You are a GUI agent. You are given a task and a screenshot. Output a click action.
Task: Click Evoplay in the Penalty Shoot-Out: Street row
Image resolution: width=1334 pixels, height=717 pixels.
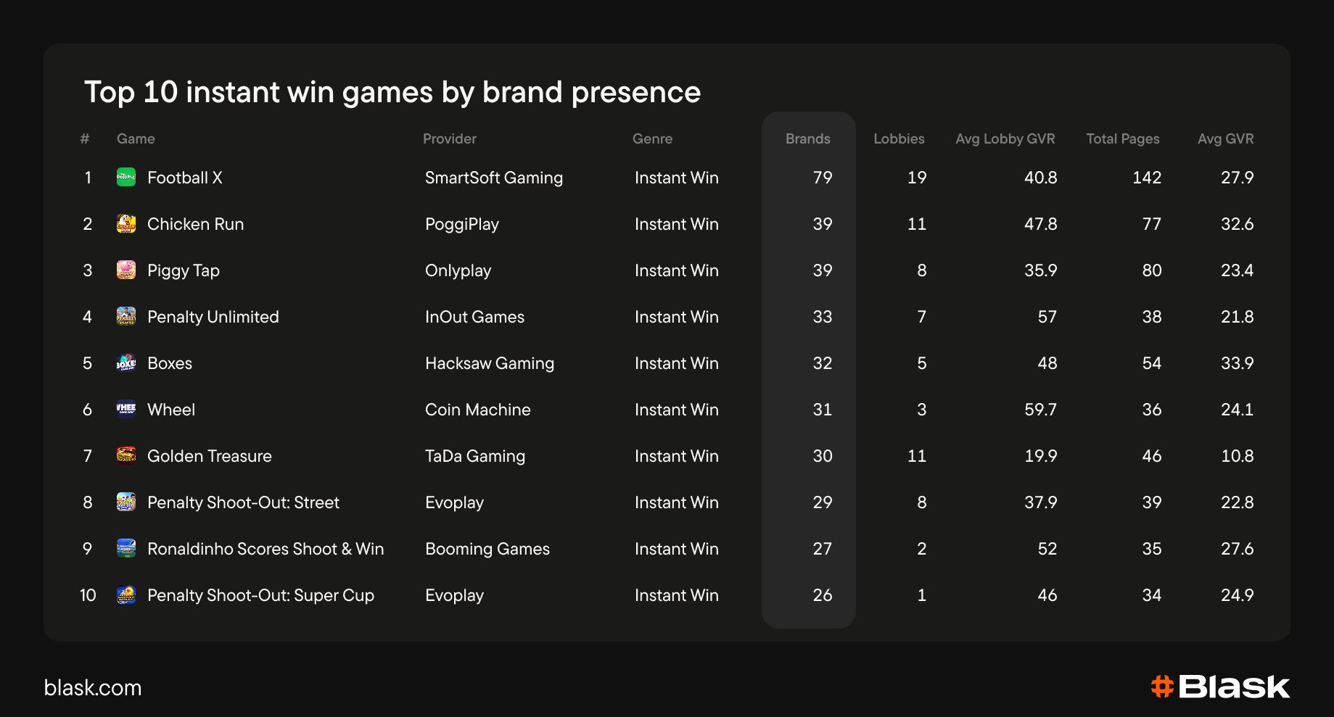(455, 502)
